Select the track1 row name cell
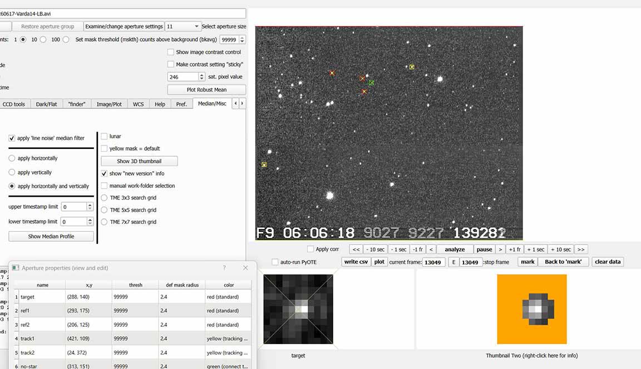The height and width of the screenshot is (369, 641). [42, 339]
